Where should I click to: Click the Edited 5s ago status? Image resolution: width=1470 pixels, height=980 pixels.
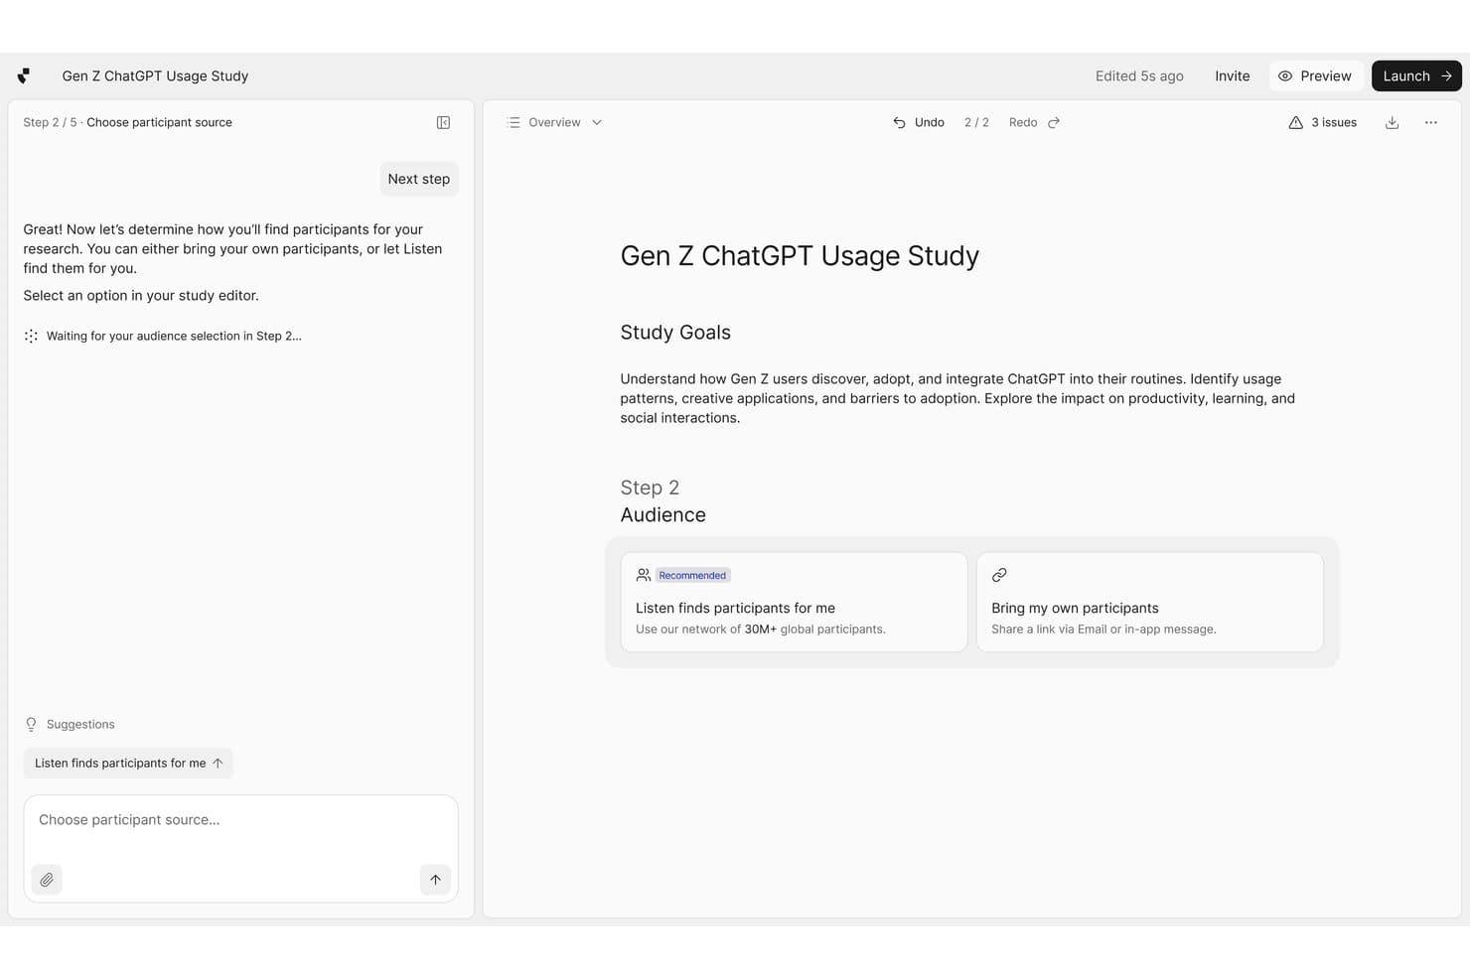(x=1139, y=75)
